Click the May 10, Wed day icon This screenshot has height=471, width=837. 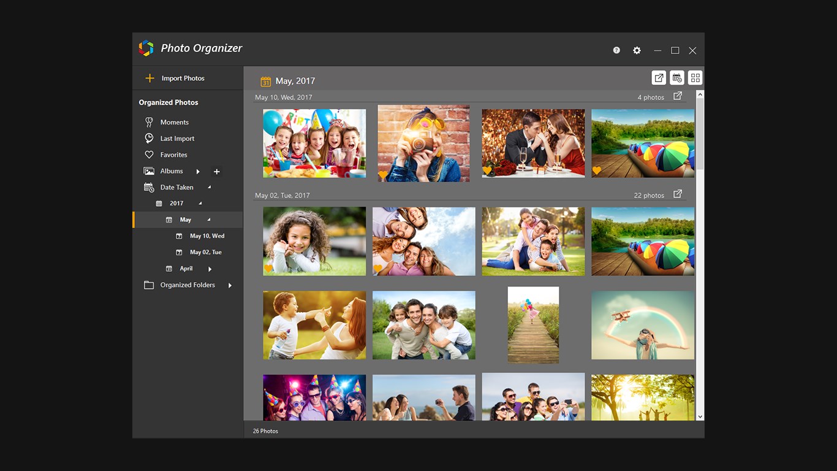179,236
